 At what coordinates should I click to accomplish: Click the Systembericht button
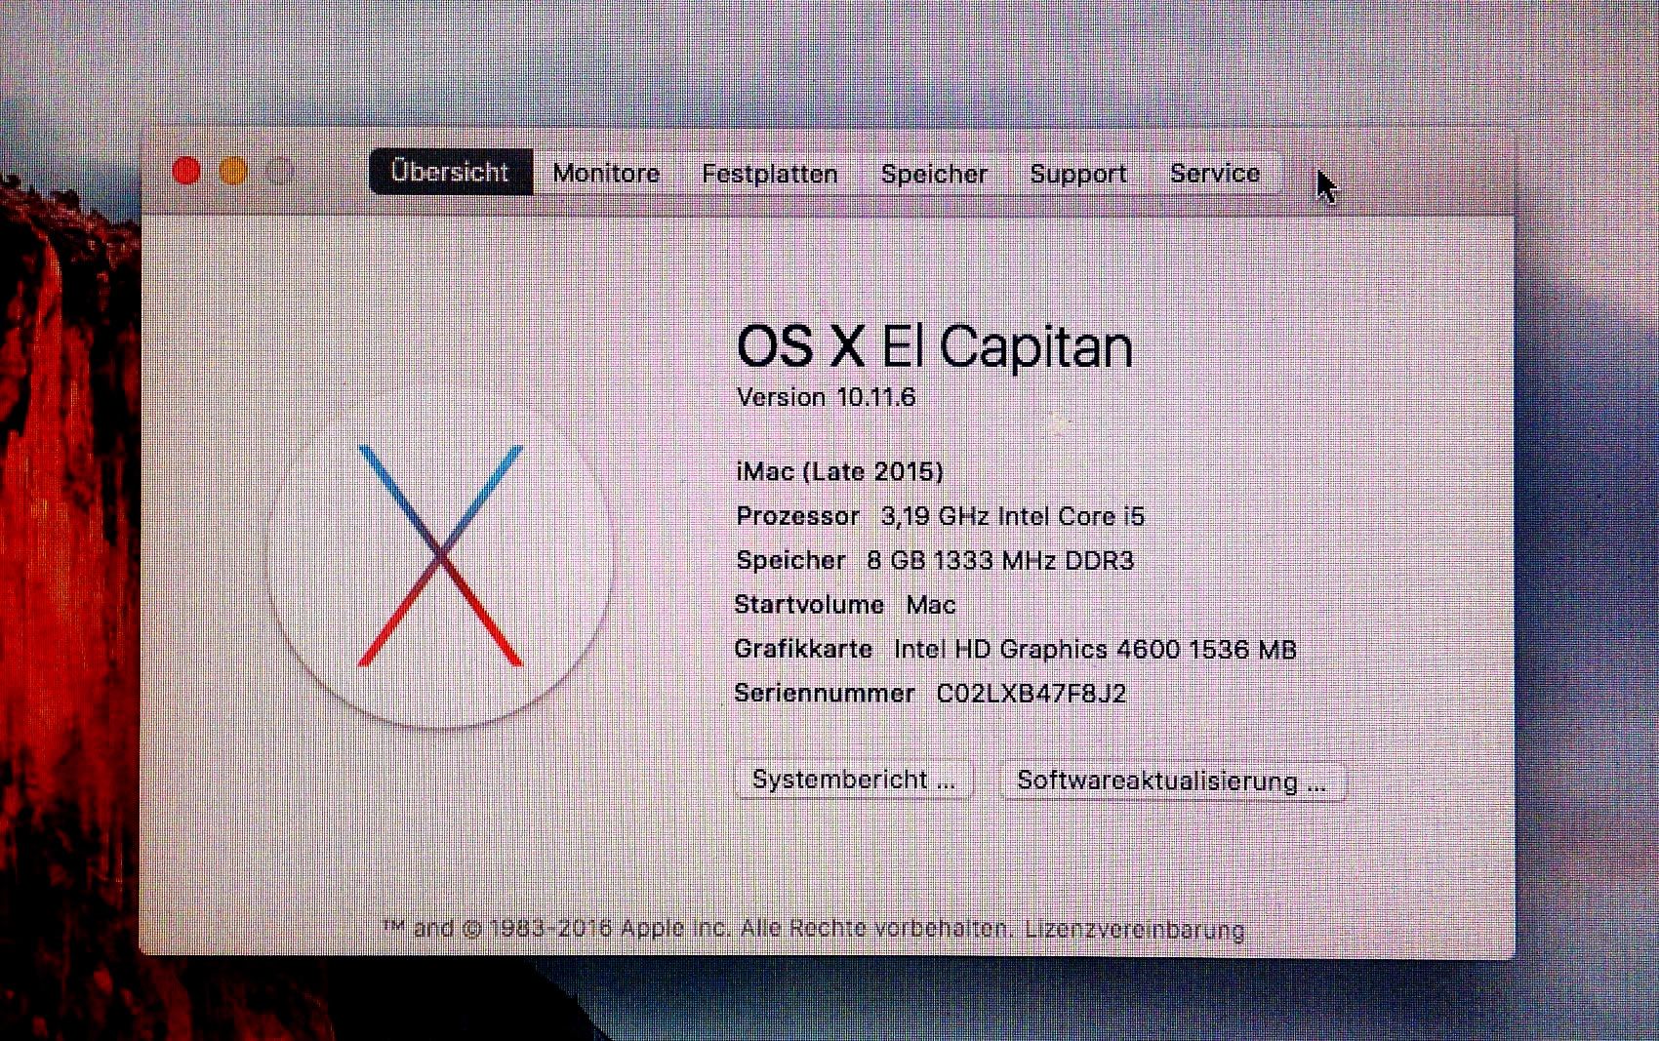pos(854,781)
